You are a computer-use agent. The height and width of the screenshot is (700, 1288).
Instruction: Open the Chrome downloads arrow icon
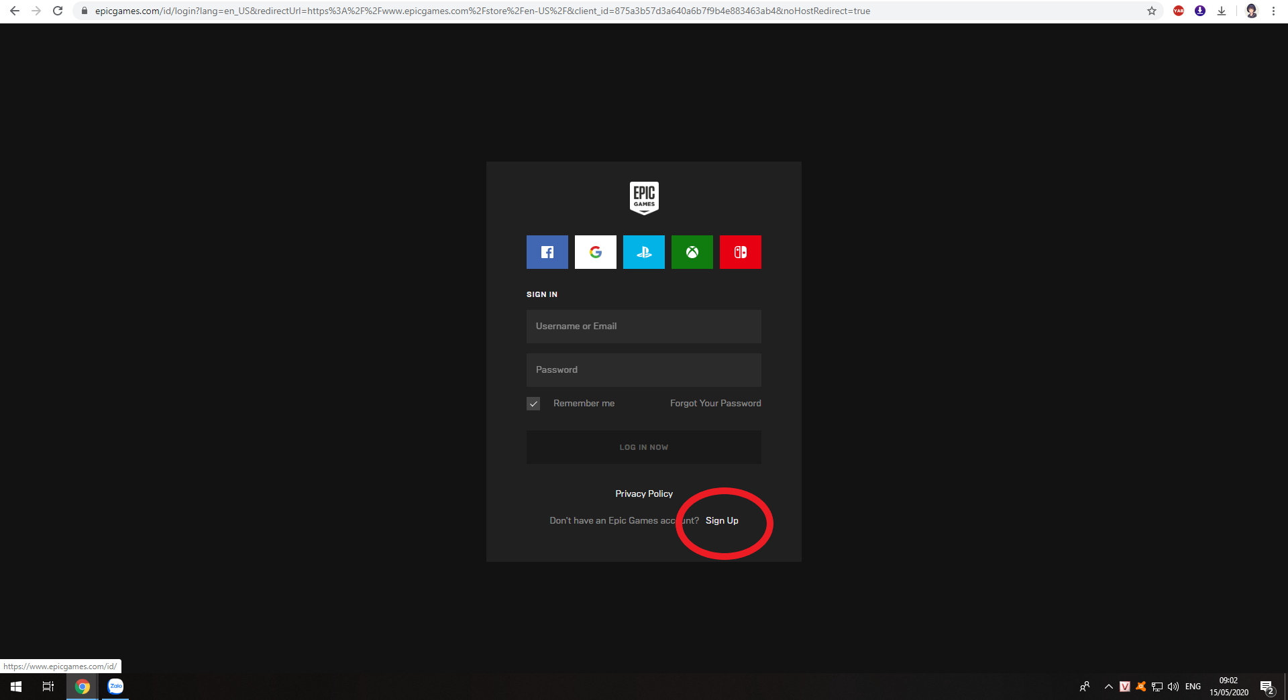(1222, 11)
